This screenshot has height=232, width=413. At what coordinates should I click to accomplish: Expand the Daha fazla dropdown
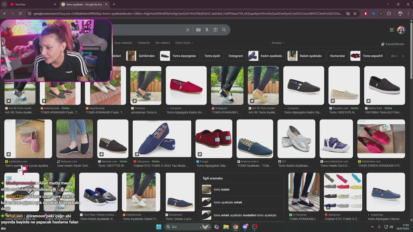[184, 43]
